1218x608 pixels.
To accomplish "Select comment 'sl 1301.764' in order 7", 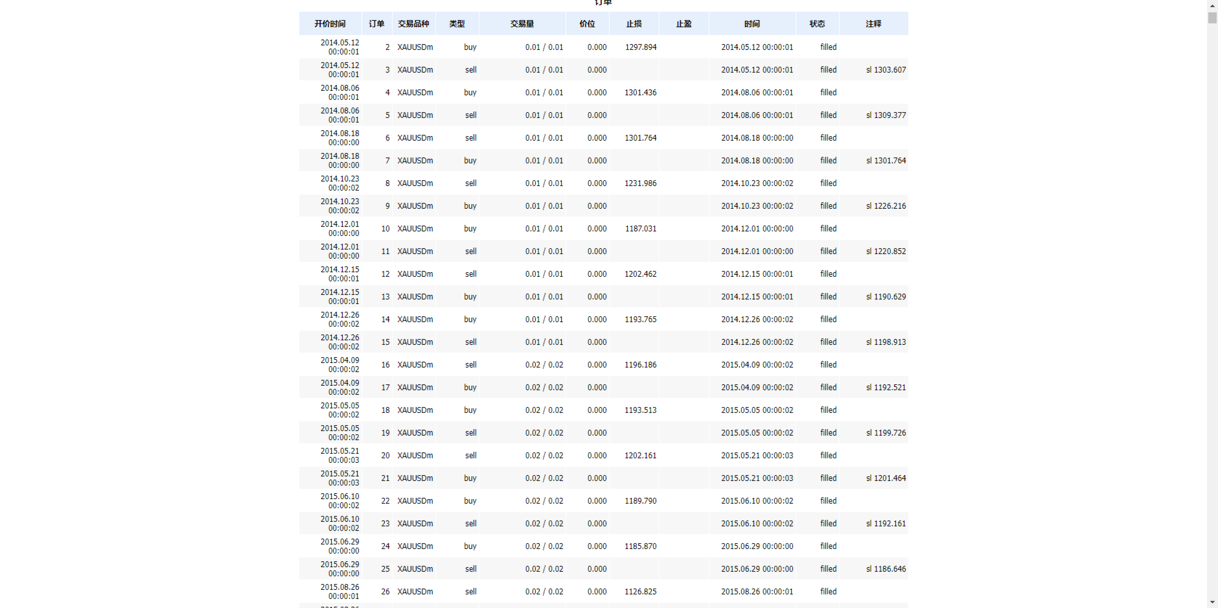I will (x=886, y=161).
